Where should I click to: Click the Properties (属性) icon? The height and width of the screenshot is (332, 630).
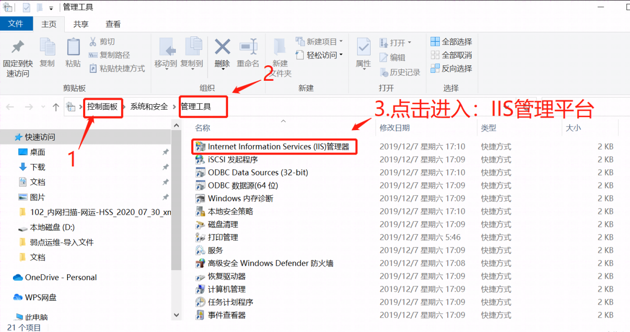[x=364, y=48]
